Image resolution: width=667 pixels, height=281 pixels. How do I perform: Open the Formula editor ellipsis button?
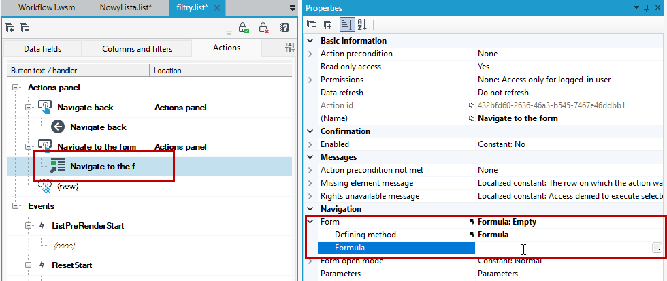657,248
